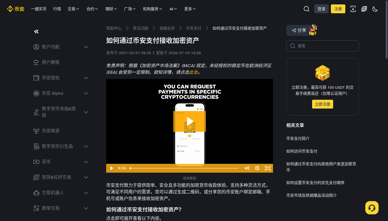This screenshot has width=388, height=221.
Task: Play the video with center play button
Action: click(190, 121)
